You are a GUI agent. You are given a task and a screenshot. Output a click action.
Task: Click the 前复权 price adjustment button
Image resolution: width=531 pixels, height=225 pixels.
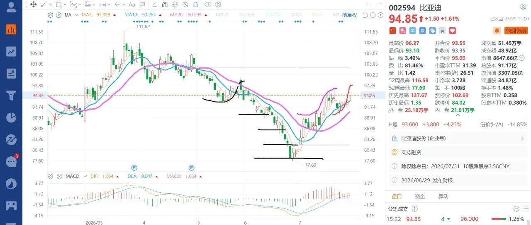[x=349, y=15]
